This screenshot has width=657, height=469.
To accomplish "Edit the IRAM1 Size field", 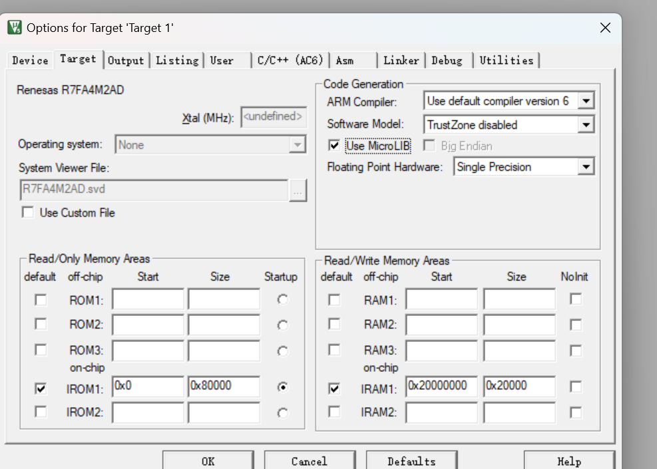I will coord(520,386).
